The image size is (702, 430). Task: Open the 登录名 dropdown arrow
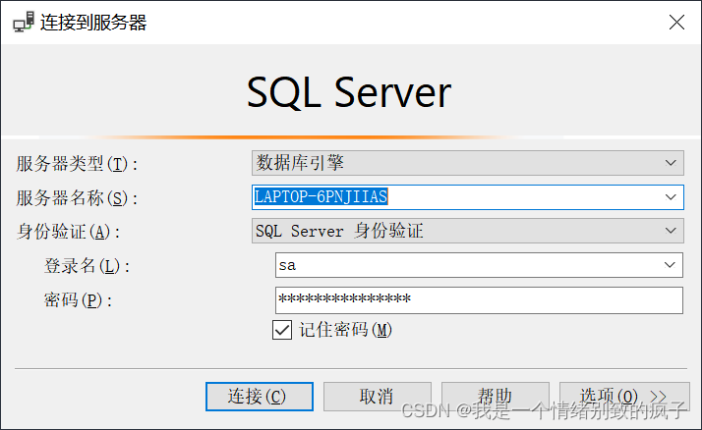(671, 265)
